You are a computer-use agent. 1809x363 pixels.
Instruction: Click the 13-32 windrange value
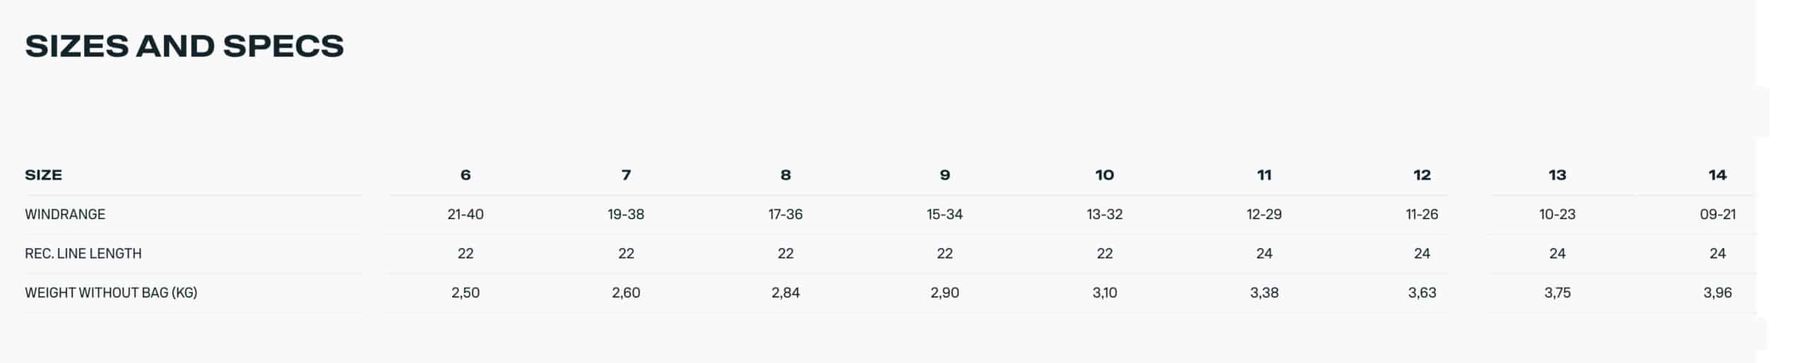pyautogui.click(x=1104, y=214)
